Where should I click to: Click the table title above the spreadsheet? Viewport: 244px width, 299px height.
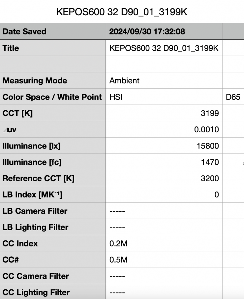pos(122,12)
